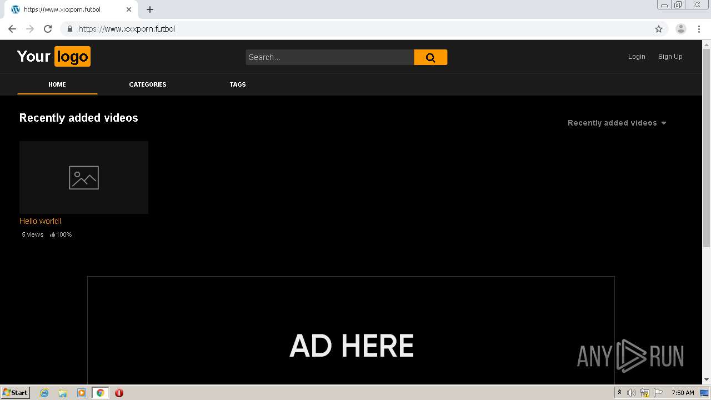Click the browser back arrow
711x400 pixels.
[x=12, y=29]
